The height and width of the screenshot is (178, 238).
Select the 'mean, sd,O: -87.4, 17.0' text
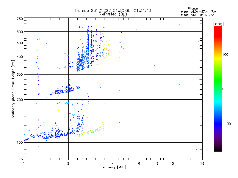click(x=198, y=12)
